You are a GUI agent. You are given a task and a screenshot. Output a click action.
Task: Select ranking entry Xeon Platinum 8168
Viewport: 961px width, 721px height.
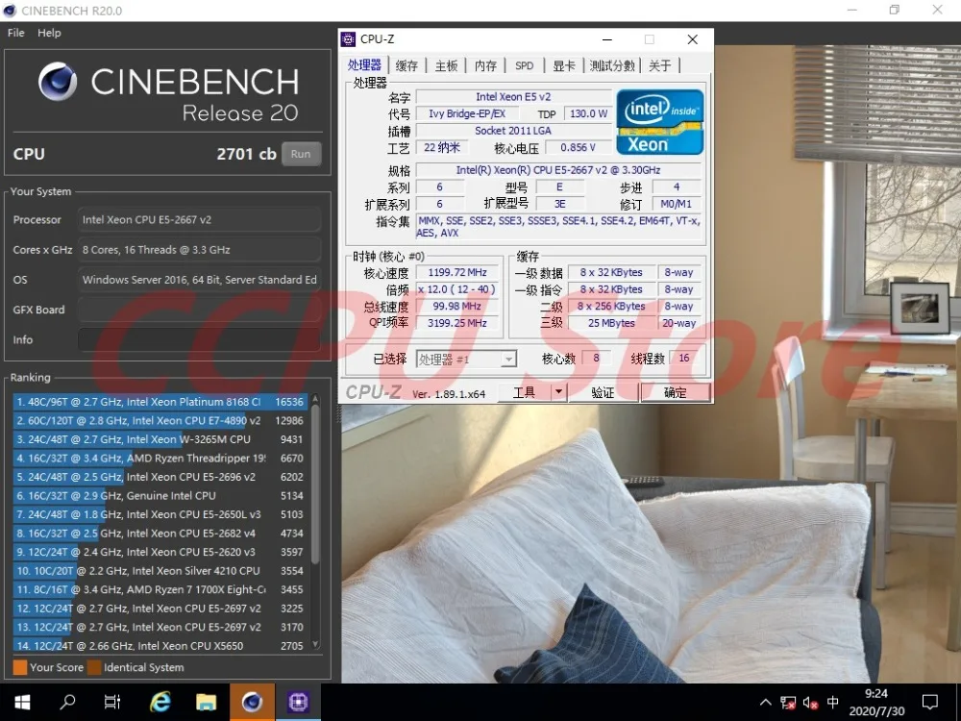click(x=160, y=402)
